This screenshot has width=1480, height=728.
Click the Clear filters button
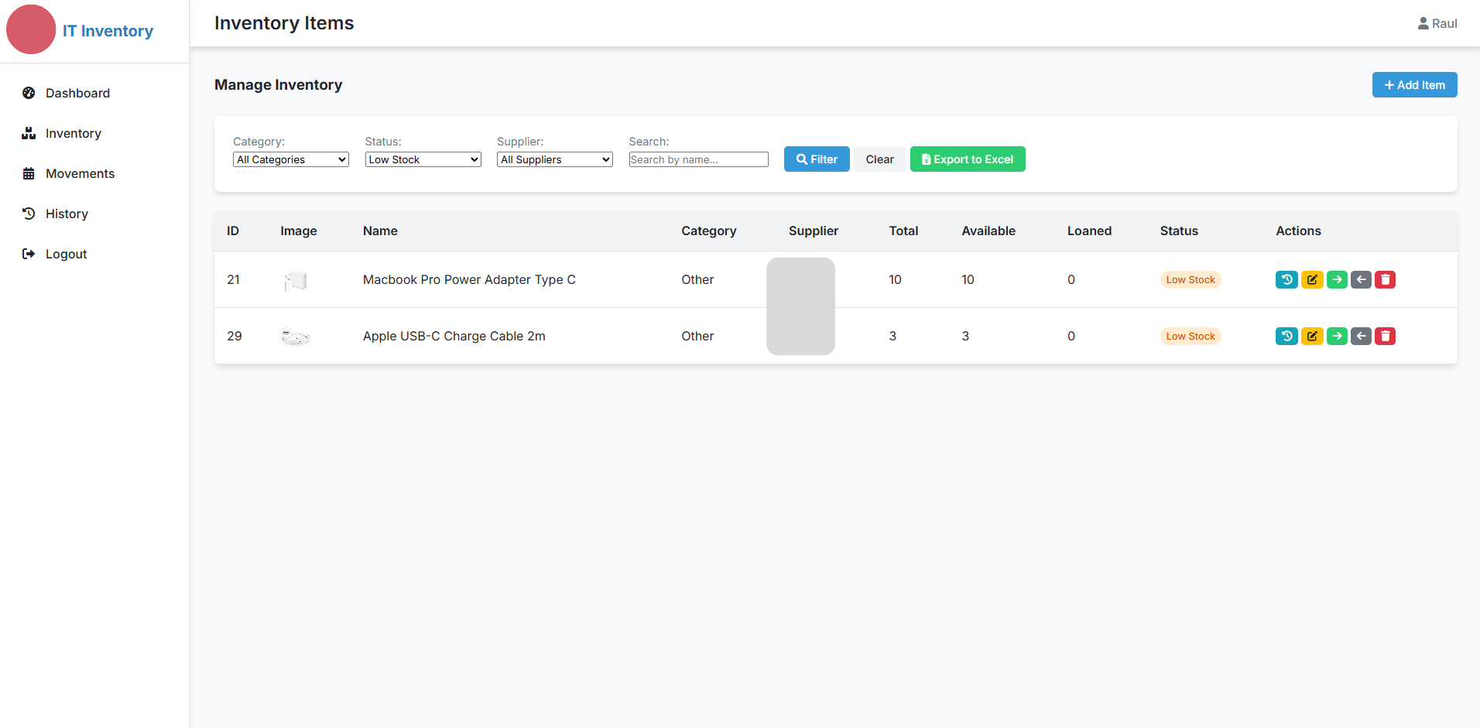pyautogui.click(x=879, y=159)
